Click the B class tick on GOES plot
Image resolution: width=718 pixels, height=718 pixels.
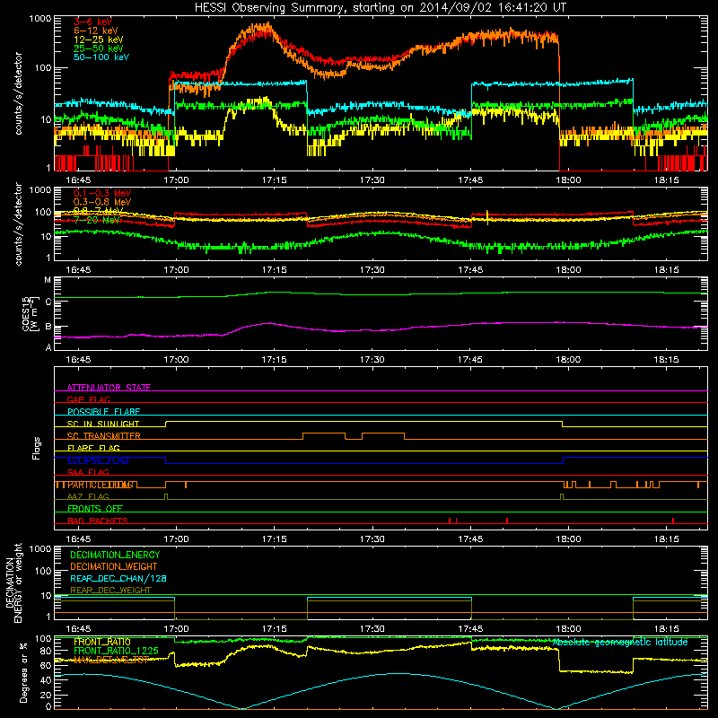coord(48,327)
